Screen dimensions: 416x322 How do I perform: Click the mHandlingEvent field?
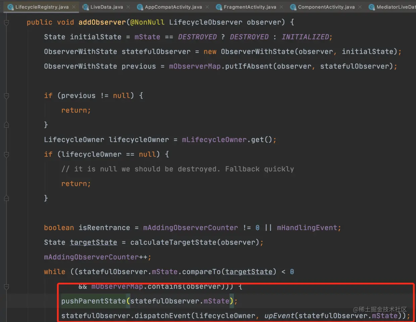click(307, 228)
